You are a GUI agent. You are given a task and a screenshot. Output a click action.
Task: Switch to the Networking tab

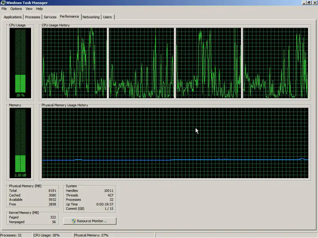coord(91,17)
